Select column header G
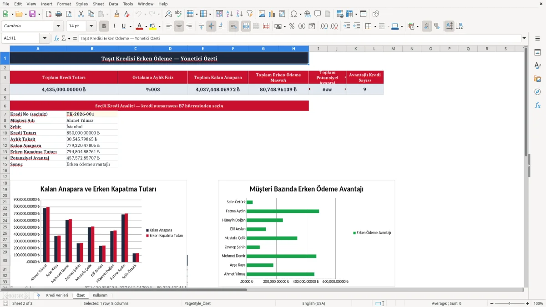 click(263, 49)
